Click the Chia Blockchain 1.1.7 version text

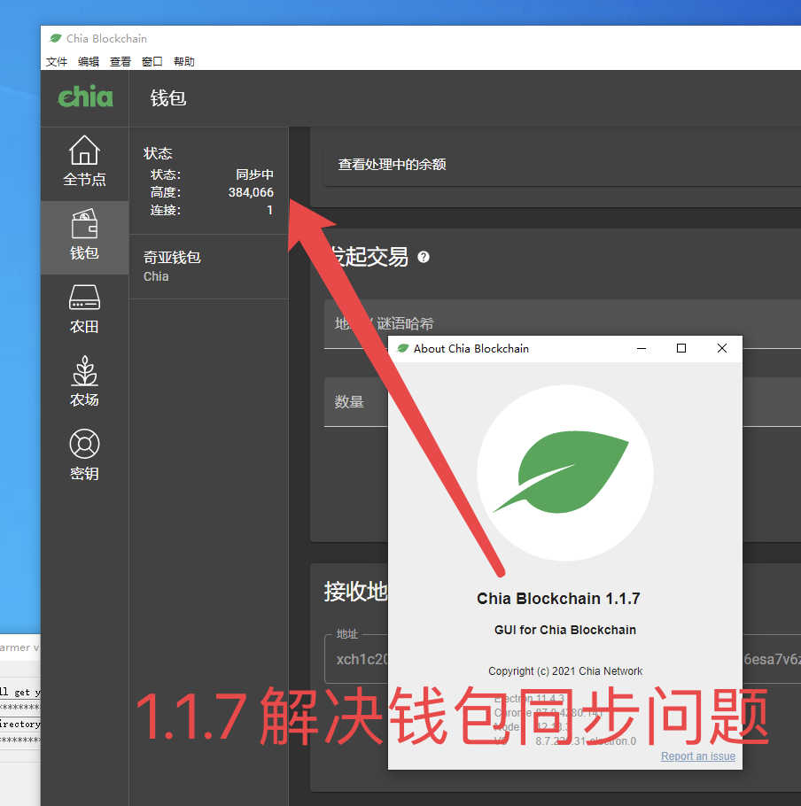click(558, 599)
